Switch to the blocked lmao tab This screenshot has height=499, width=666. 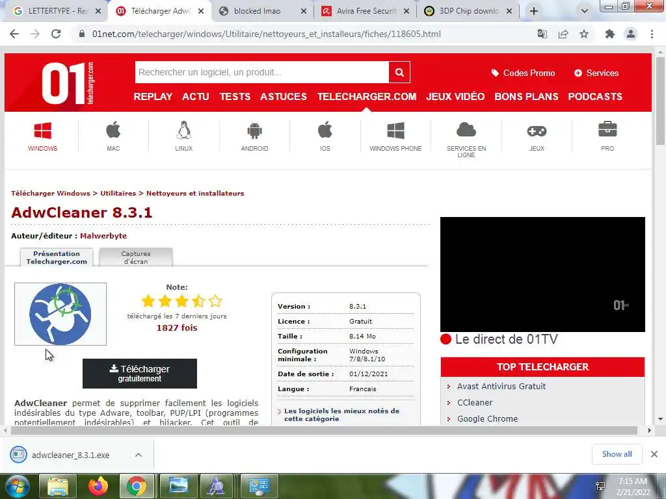(263, 11)
